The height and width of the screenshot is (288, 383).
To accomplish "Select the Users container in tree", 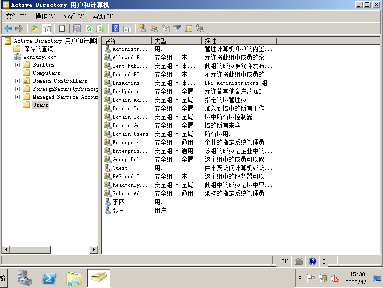I will (41, 105).
